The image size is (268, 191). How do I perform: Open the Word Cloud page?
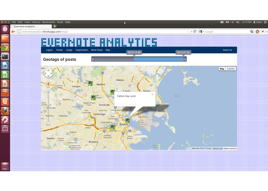[96, 50]
